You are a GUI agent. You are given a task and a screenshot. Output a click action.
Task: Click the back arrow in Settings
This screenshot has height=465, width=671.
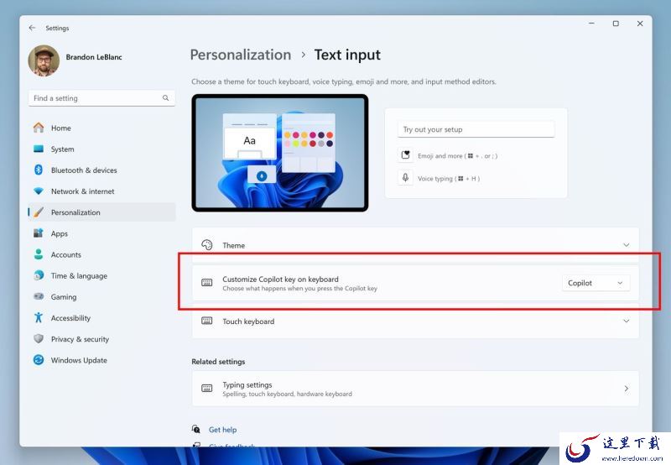[32, 28]
